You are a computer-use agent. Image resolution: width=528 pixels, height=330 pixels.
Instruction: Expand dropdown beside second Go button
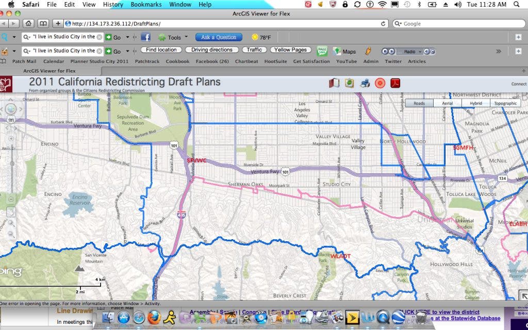click(128, 51)
